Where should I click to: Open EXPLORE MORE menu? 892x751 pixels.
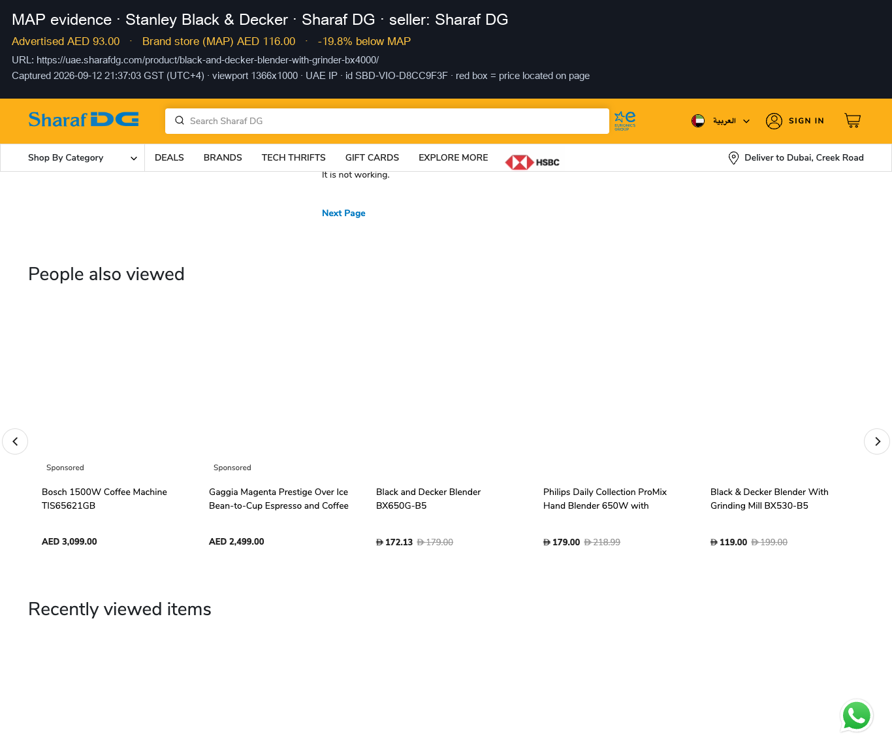pyautogui.click(x=453, y=158)
